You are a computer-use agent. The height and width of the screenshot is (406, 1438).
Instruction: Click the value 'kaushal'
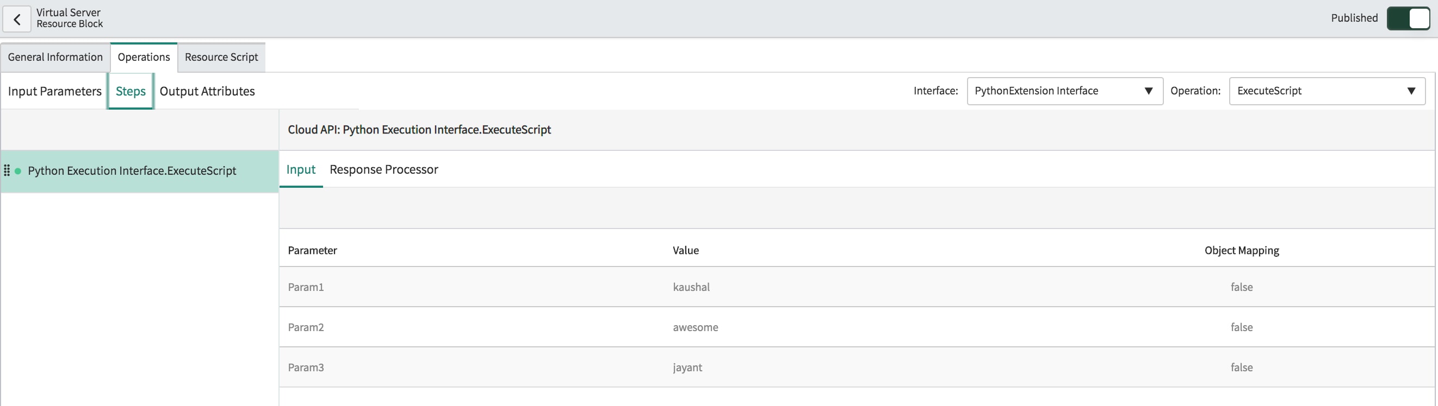[x=691, y=287]
